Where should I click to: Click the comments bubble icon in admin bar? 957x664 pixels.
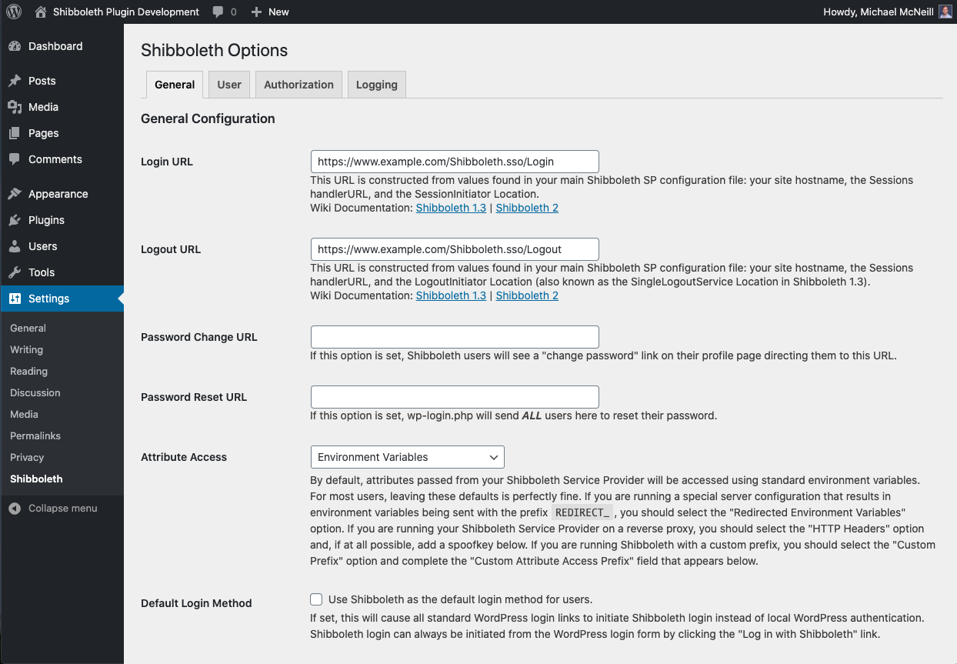point(218,12)
